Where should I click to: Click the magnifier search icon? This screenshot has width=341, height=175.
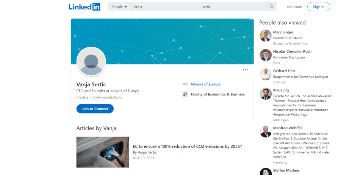pos(272,7)
